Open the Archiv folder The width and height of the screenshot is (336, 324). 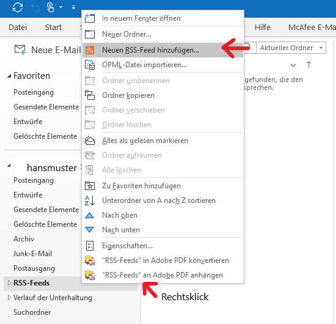(24, 239)
